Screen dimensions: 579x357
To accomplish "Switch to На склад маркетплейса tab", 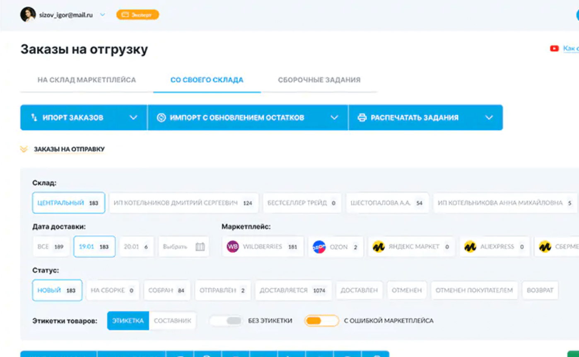I will [x=87, y=80].
